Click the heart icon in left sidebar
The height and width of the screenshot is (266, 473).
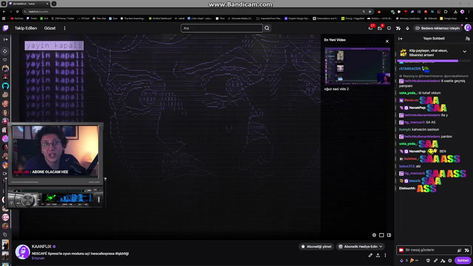click(x=5, y=60)
